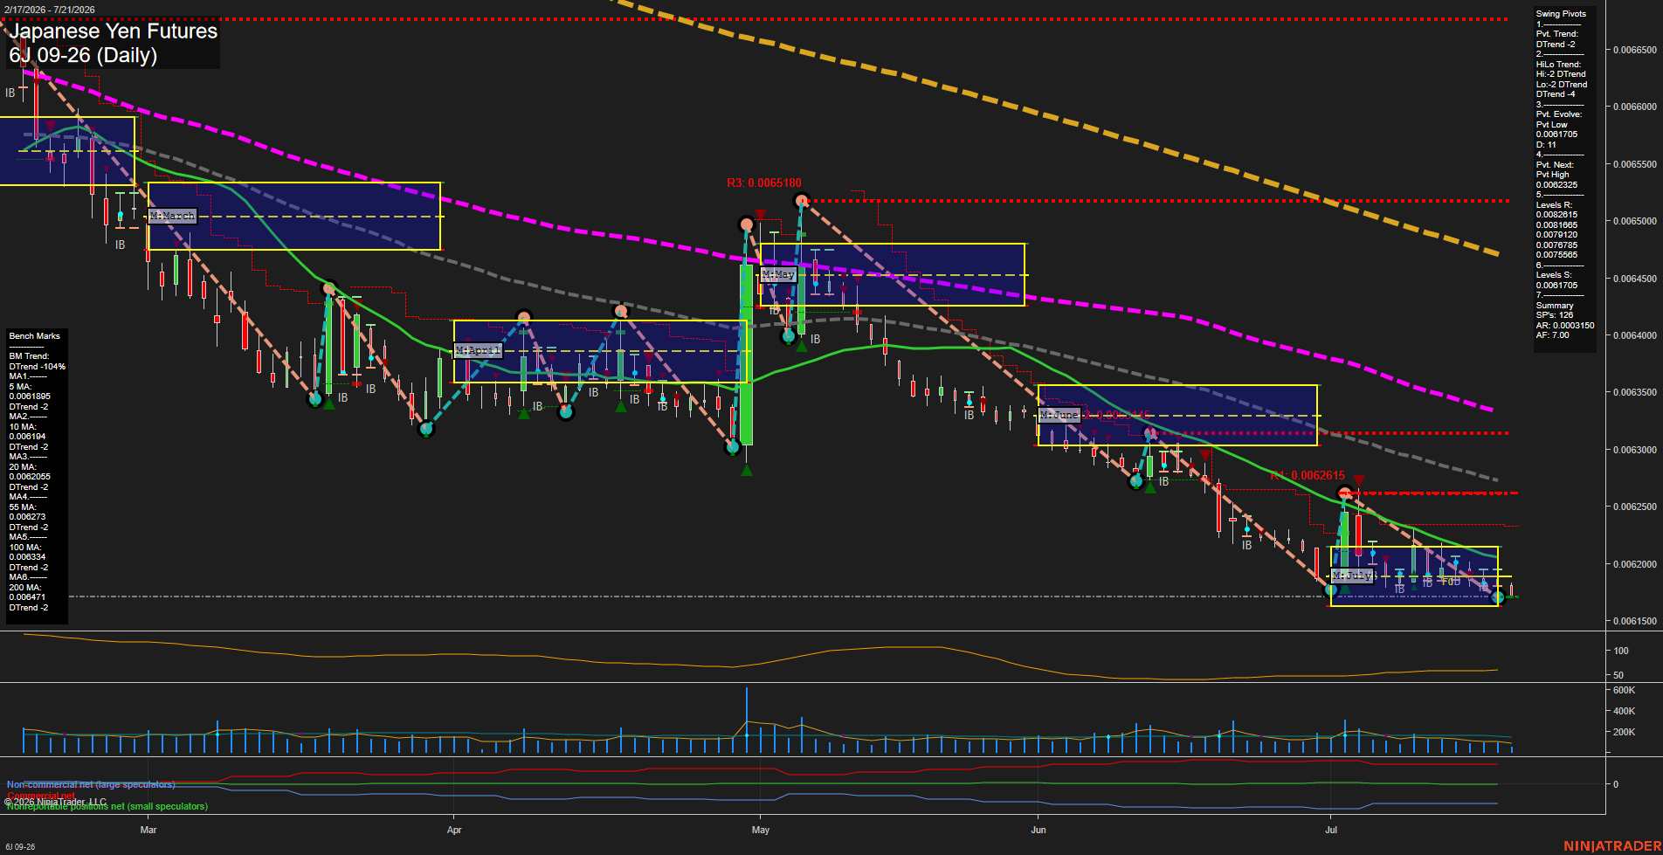
Task: Click the 'M:July' monthly range label
Action: 1352,576
